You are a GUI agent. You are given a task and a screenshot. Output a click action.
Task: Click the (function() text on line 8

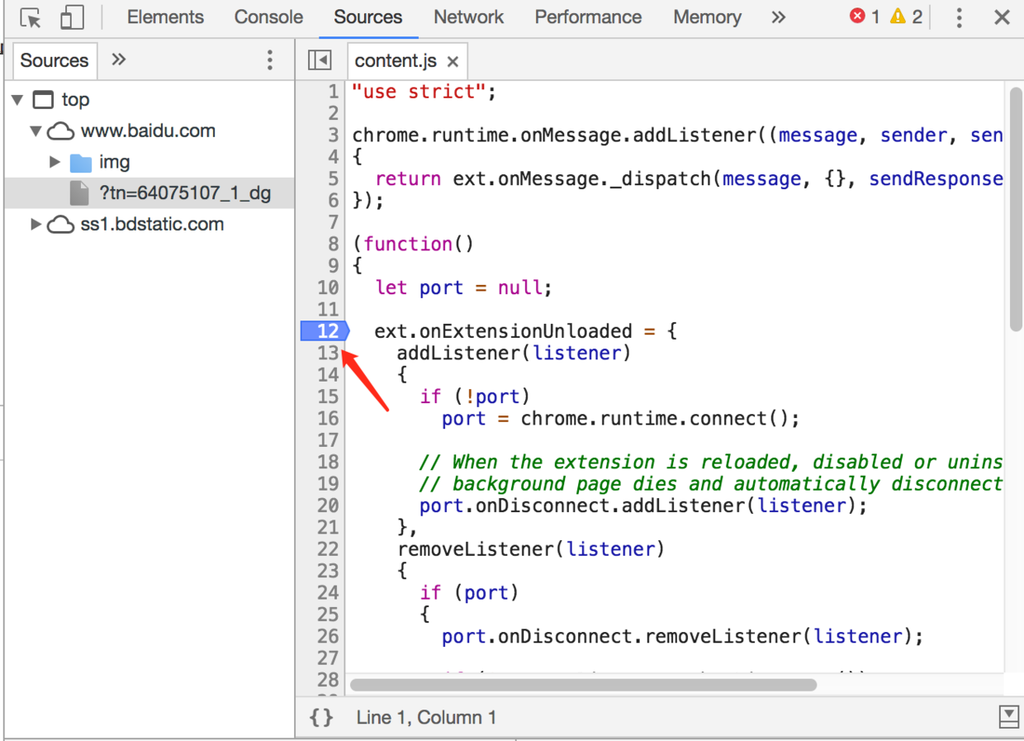coord(414,244)
